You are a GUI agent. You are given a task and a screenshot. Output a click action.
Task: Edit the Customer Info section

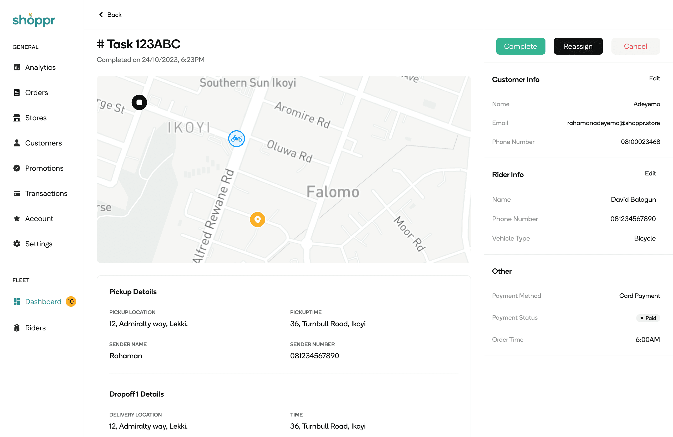654,78
